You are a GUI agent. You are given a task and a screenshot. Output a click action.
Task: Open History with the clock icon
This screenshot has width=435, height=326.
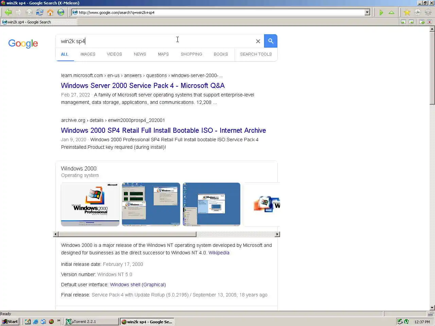pyautogui.click(x=417, y=13)
